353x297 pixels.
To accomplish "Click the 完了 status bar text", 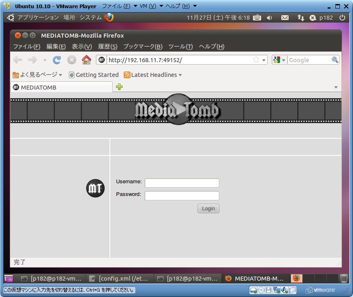I will tap(19, 262).
